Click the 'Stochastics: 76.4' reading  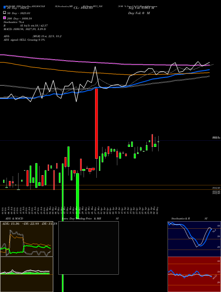pyautogui.click(x=14, y=22)
